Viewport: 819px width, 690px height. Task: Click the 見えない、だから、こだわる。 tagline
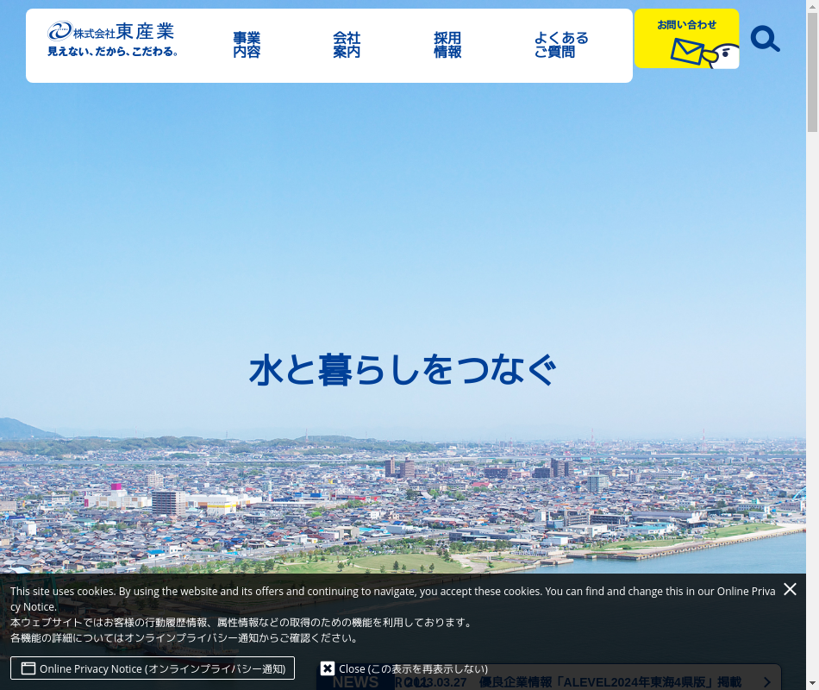(112, 51)
